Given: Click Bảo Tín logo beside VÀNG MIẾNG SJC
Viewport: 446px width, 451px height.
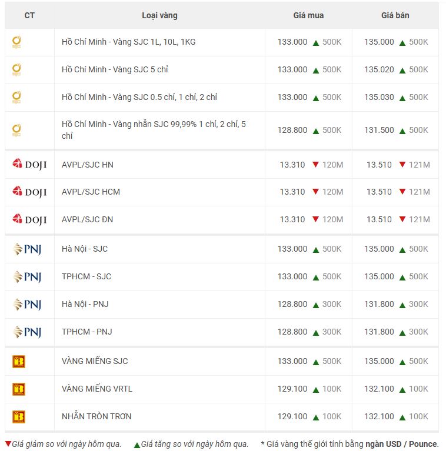Looking at the screenshot, I should click(19, 362).
